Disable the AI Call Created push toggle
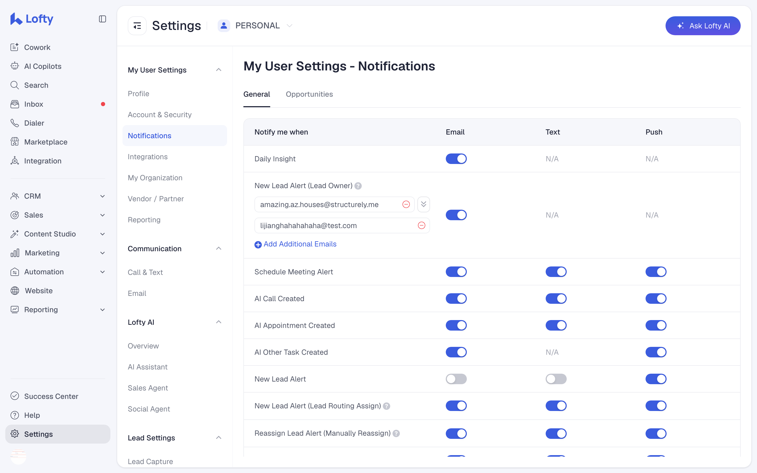Screen dimensions: 757x473 pyautogui.click(x=656, y=299)
